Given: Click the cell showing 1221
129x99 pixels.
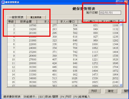Looking at the screenshot, I should [88, 60].
